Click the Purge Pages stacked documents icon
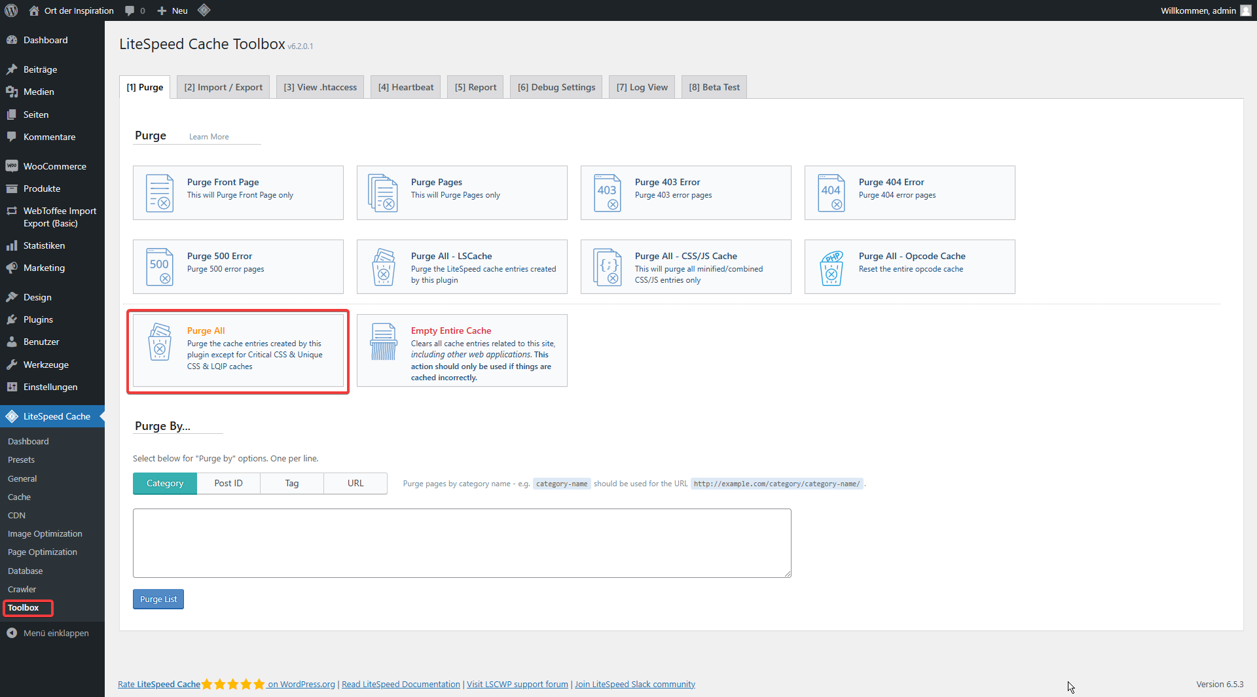Viewport: 1257px width, 697px height. pyautogui.click(x=384, y=192)
